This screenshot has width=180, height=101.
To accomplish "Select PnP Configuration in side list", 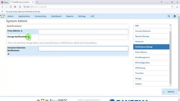I will coord(151,63).
